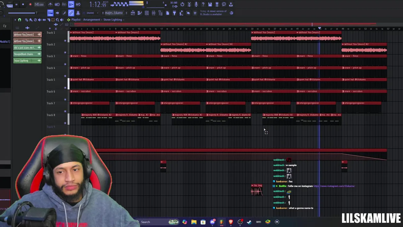The image size is (403, 227).
Task: Toggle the link/multilink controllers icon
Action: (71, 13)
